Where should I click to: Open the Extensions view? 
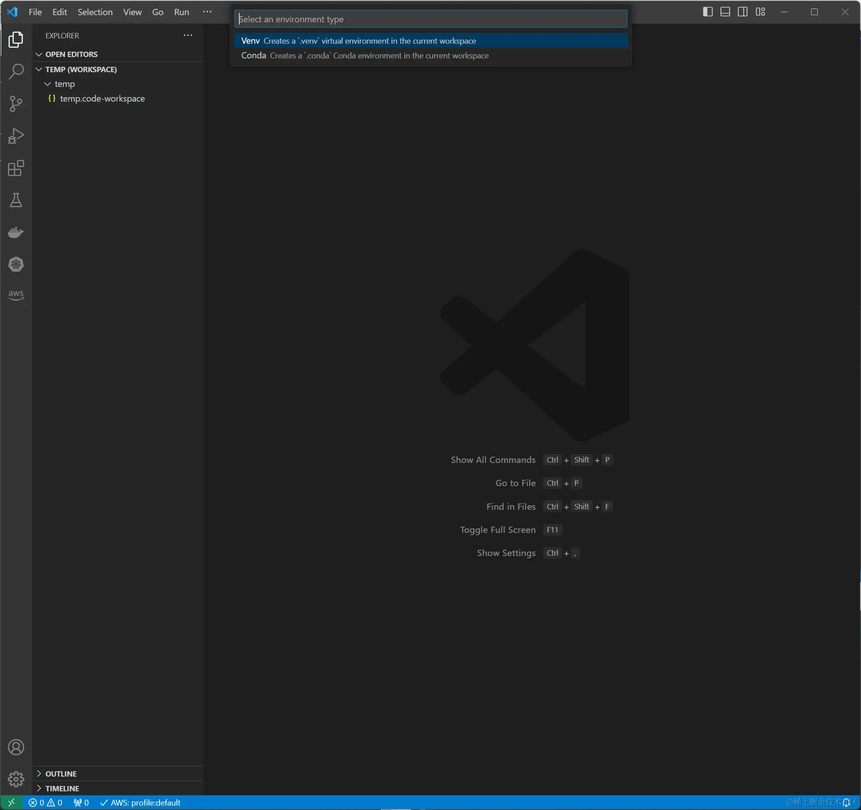(16, 168)
